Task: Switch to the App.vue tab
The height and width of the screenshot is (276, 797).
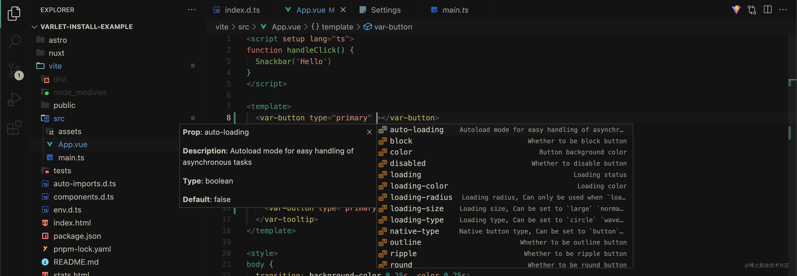Action: tap(315, 10)
